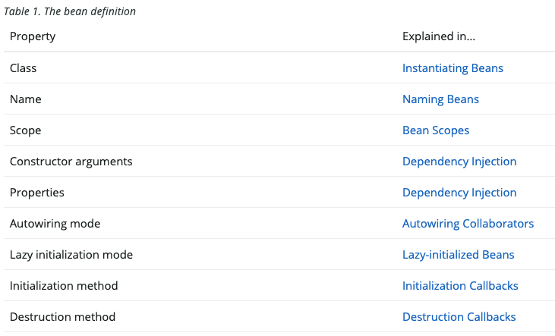Select the Class property cell

(24, 68)
